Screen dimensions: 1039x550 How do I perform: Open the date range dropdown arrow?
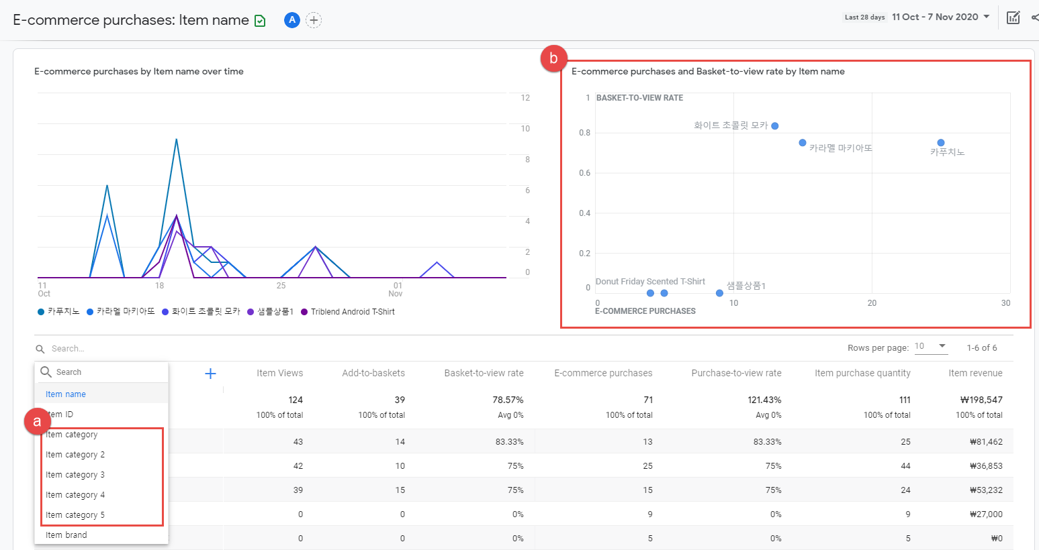coord(987,17)
